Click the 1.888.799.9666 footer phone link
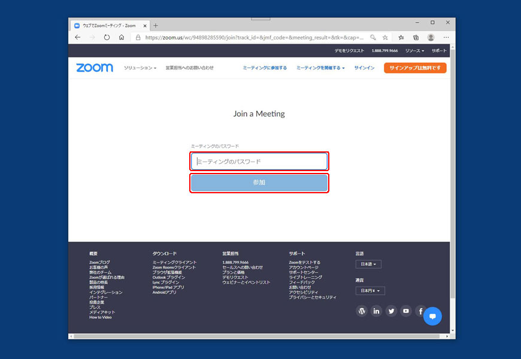The height and width of the screenshot is (359, 521). point(235,262)
